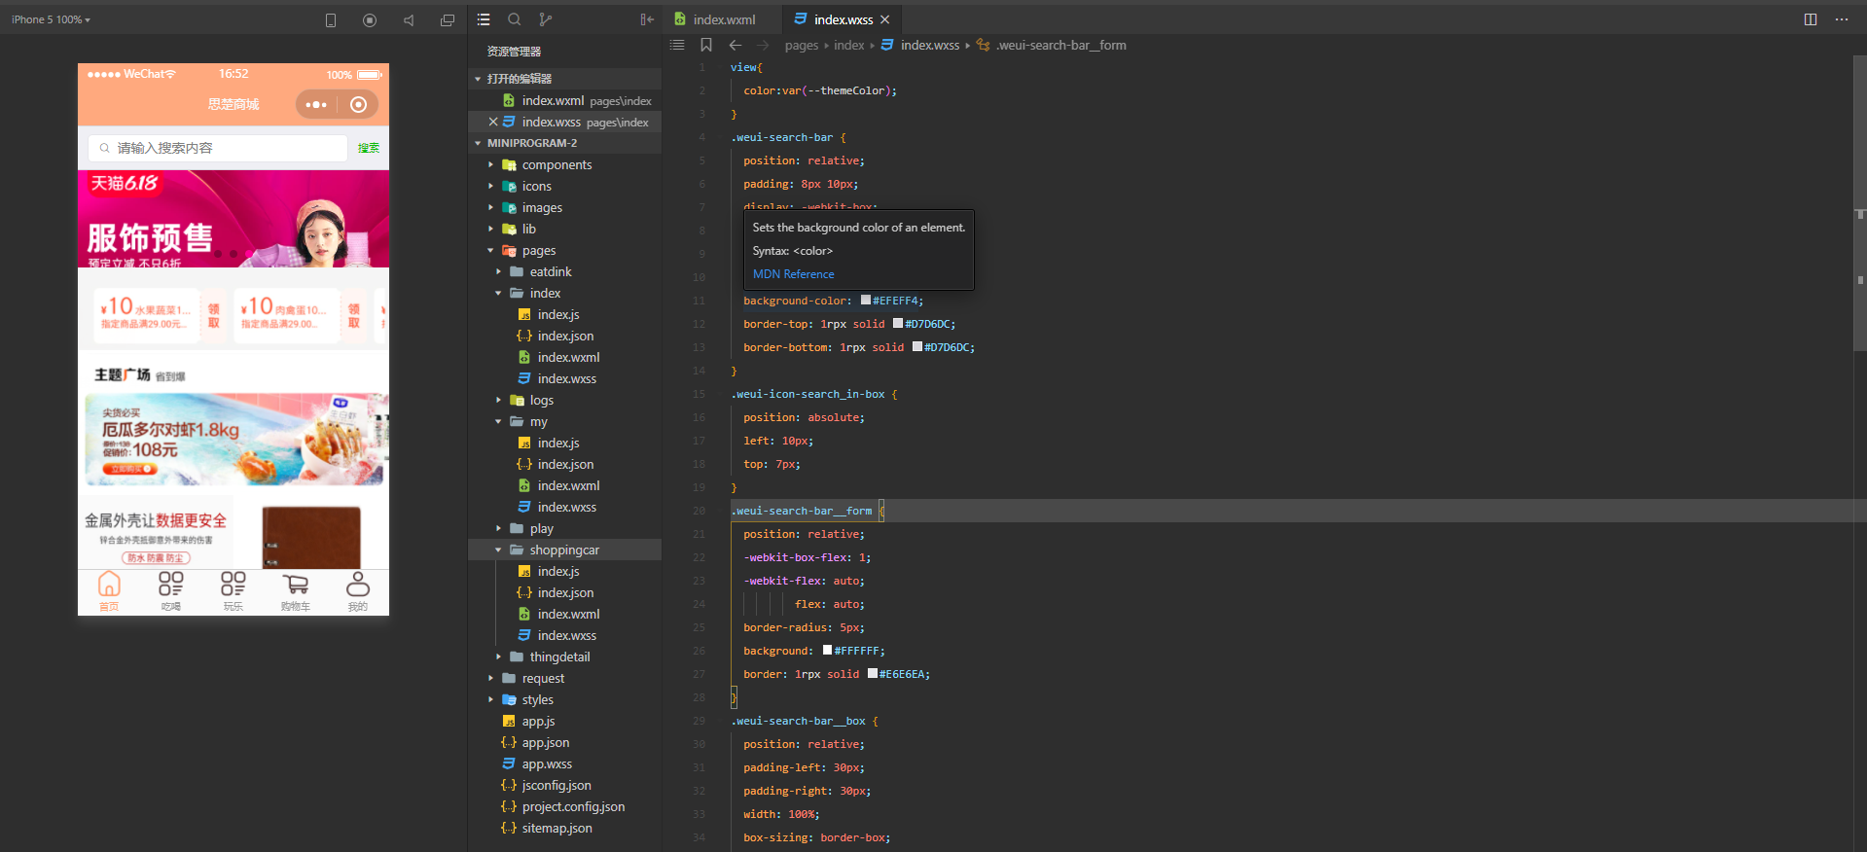Open detached simulator window icon
Image resolution: width=1867 pixels, height=852 pixels.
[x=448, y=20]
